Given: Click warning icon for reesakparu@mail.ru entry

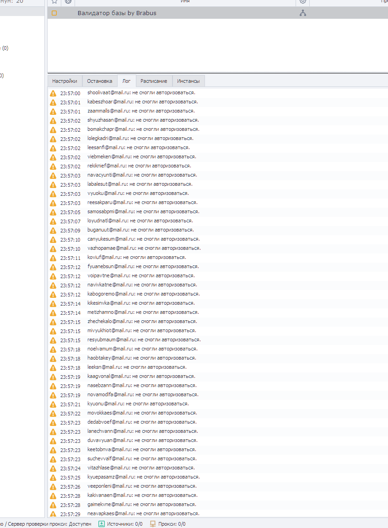Looking at the screenshot, I should pos(53,203).
